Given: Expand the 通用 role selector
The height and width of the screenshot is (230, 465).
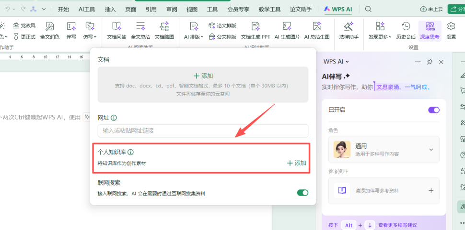Looking at the screenshot, I should pyautogui.click(x=431, y=150).
